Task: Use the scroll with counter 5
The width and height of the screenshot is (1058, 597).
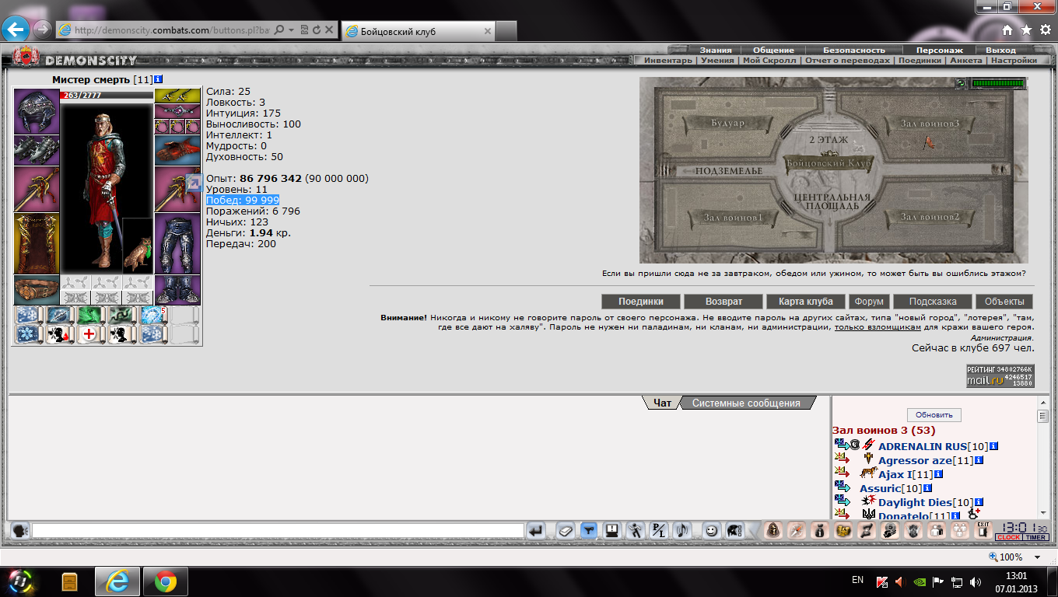Action: (153, 315)
